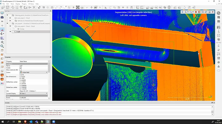Open Zoom from the taskbar
The height and width of the screenshot is (124, 222).
[x=54, y=122]
